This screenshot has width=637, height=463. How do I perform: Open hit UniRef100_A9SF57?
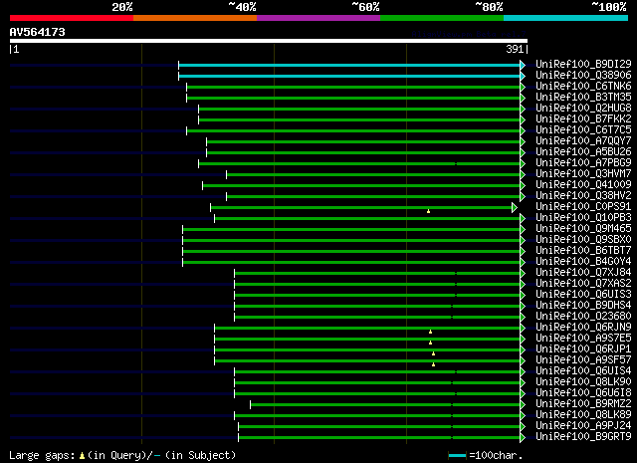583,360
